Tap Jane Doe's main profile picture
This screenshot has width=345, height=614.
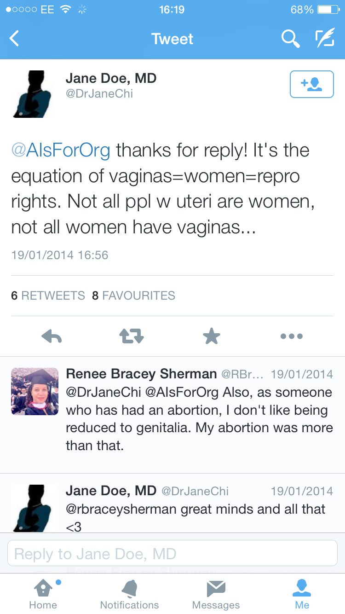[x=34, y=94]
